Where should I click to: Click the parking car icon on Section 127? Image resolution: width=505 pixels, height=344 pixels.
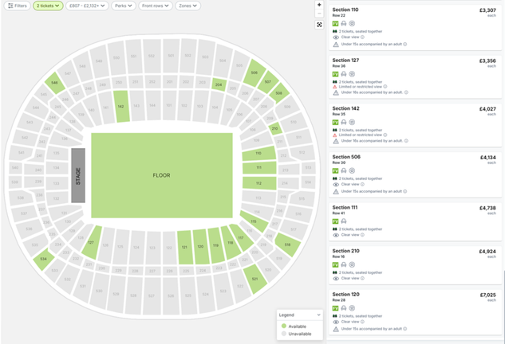tap(344, 74)
